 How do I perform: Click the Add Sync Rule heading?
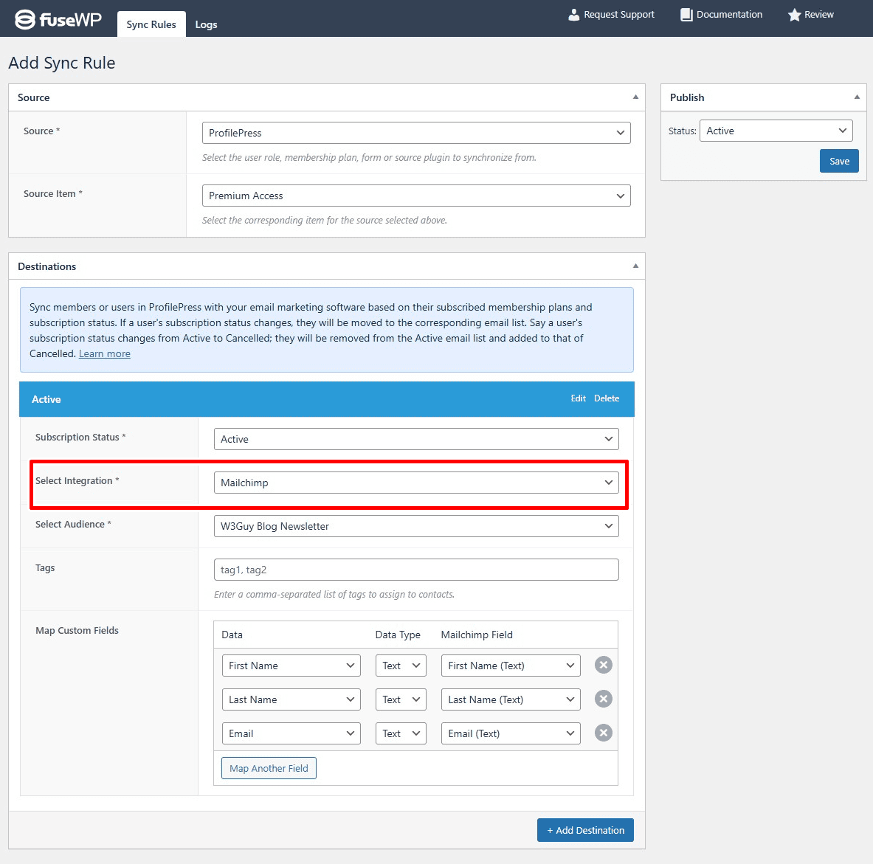tap(62, 63)
